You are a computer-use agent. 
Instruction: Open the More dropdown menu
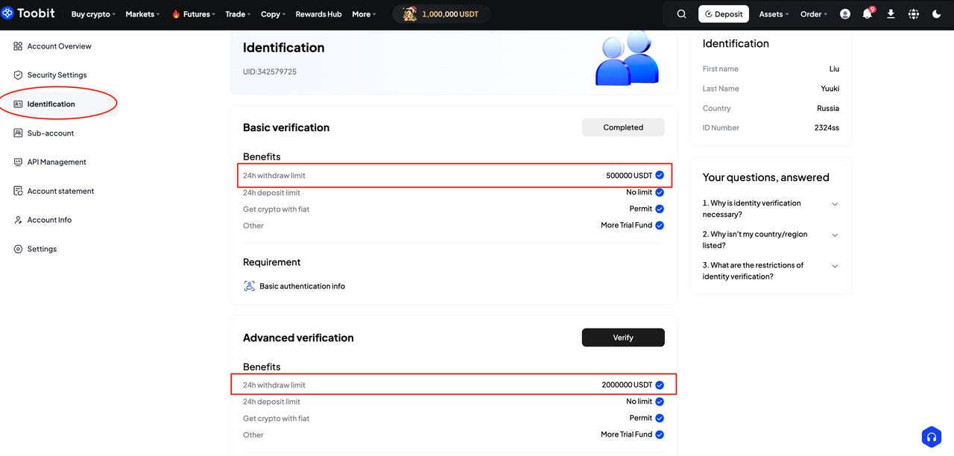click(364, 14)
